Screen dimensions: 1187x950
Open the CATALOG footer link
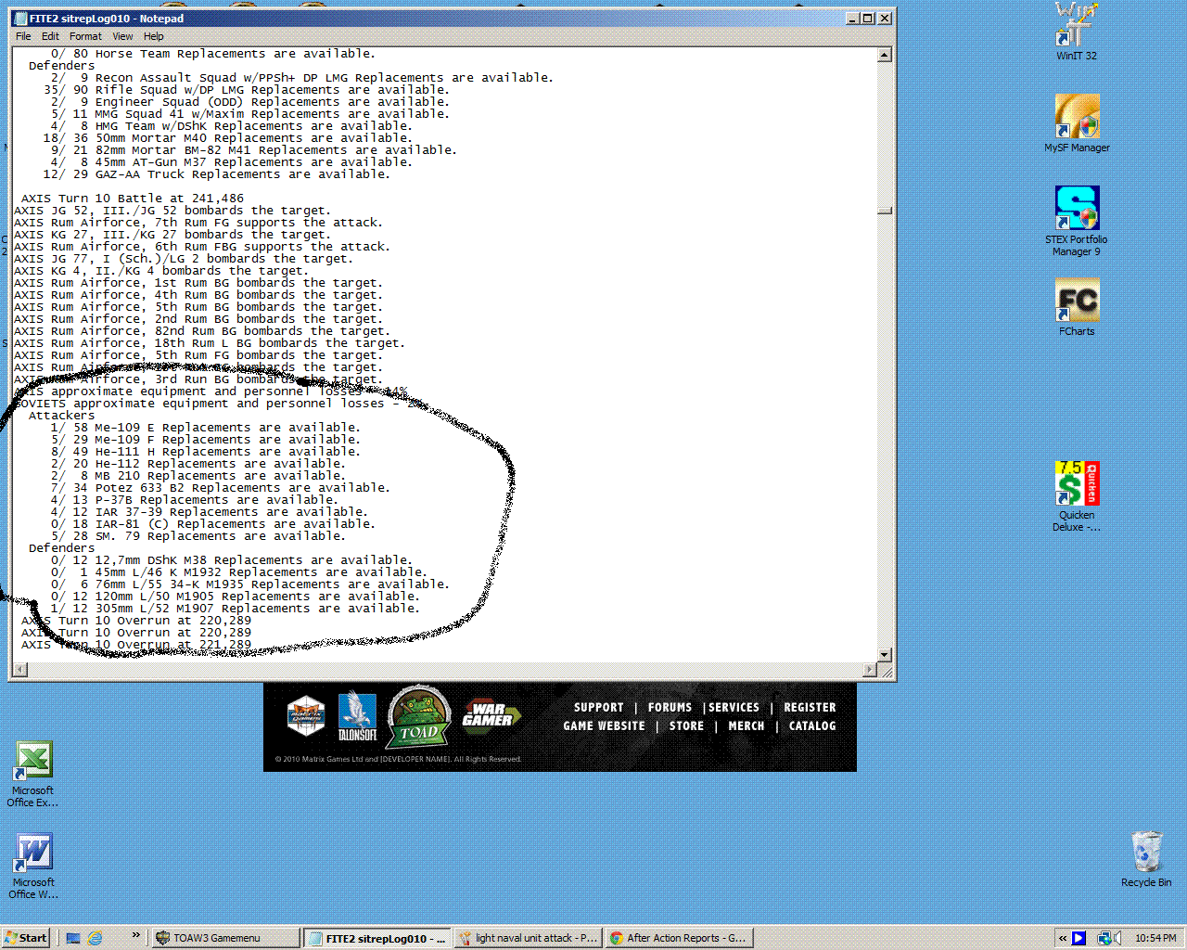[812, 725]
